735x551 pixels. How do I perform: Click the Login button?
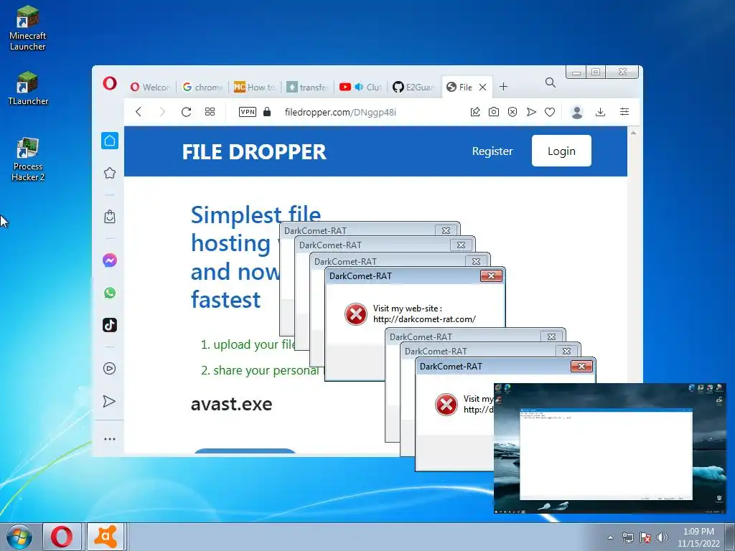(x=561, y=151)
